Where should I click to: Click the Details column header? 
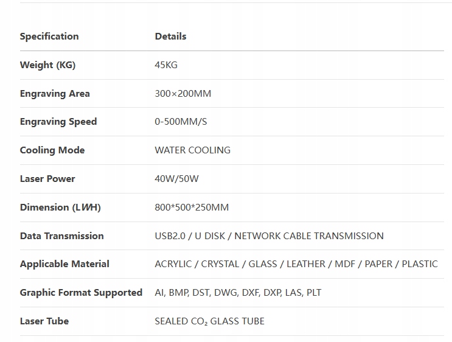click(170, 37)
